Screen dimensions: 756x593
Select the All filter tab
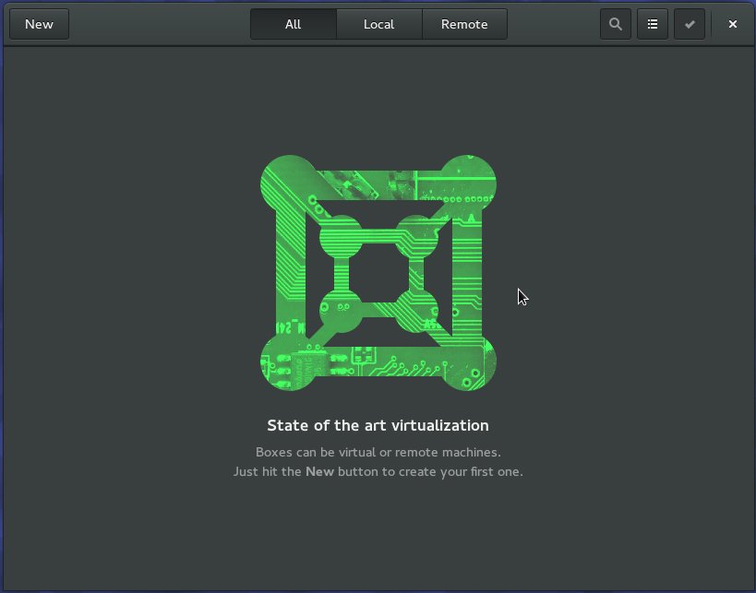point(293,24)
